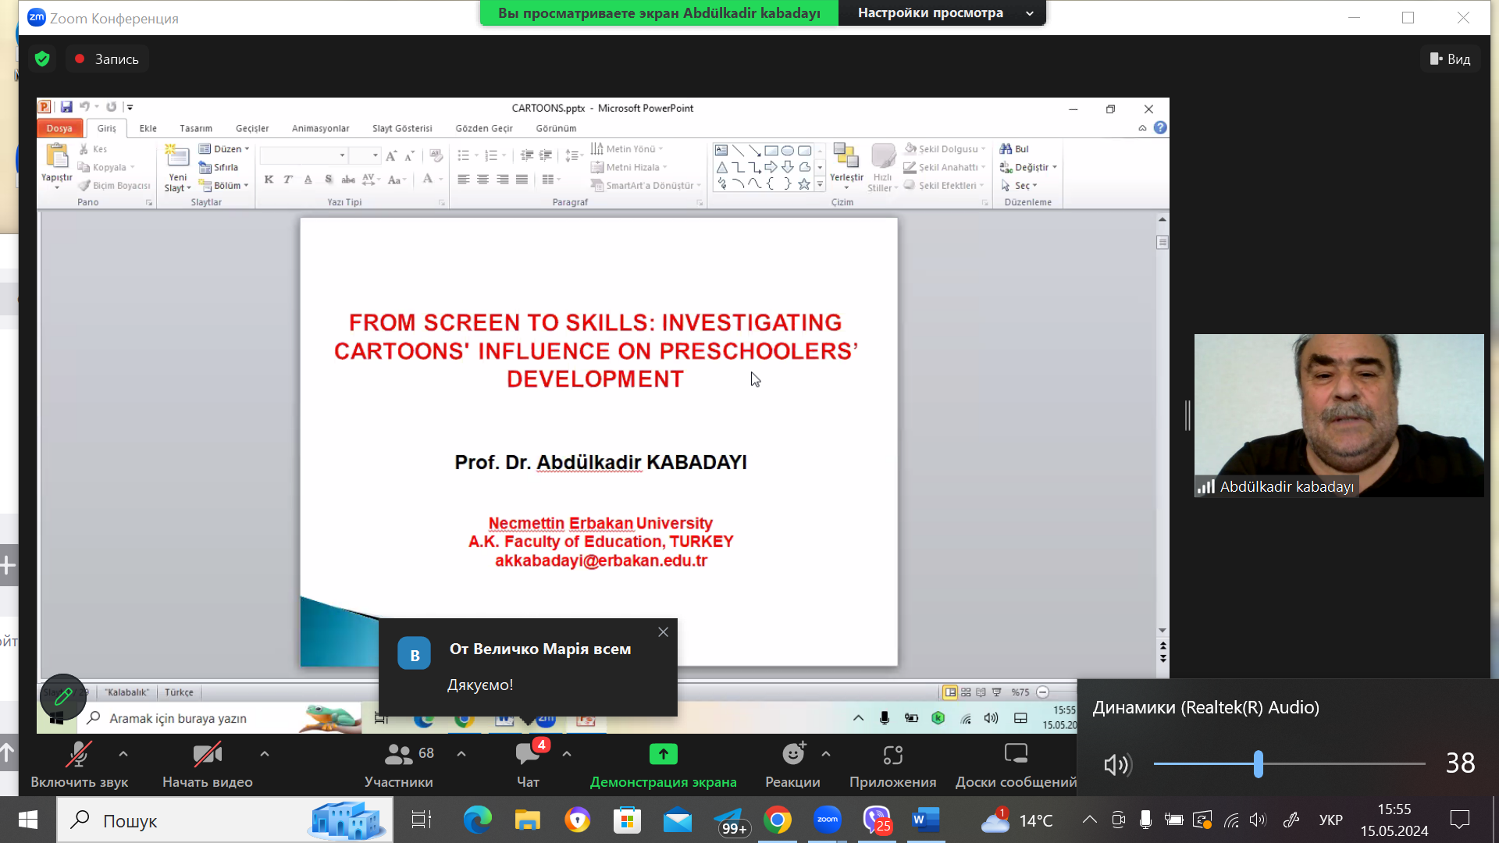
Task: Click the green annotate pencil icon
Action: coord(63,696)
